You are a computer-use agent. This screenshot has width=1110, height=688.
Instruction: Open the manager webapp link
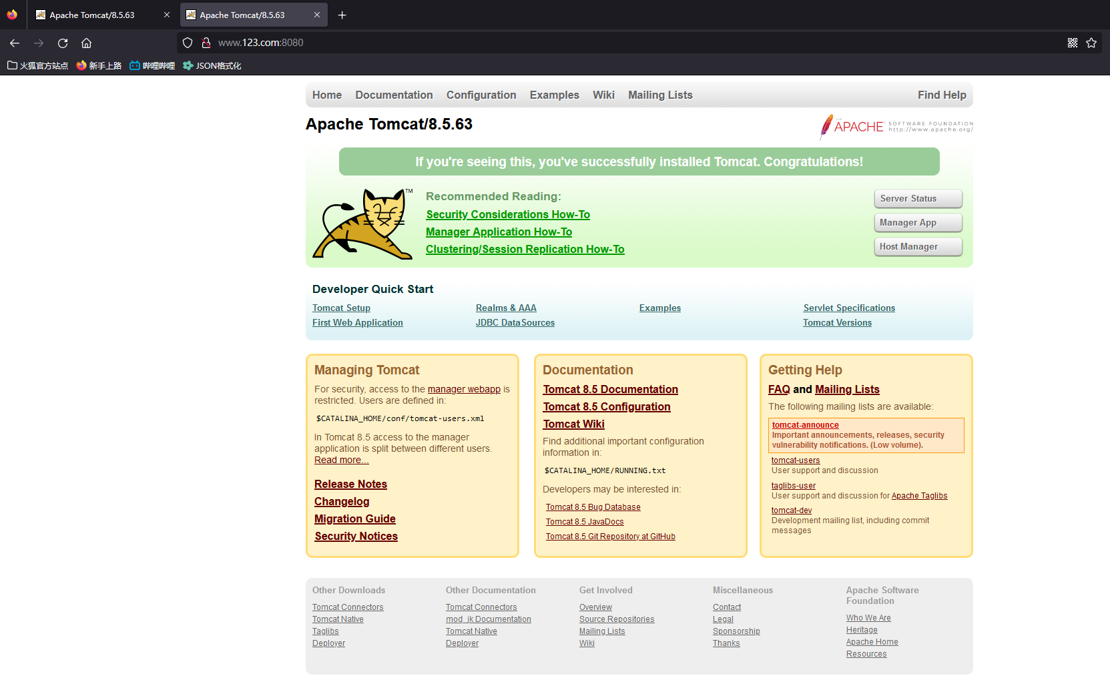coord(464,389)
